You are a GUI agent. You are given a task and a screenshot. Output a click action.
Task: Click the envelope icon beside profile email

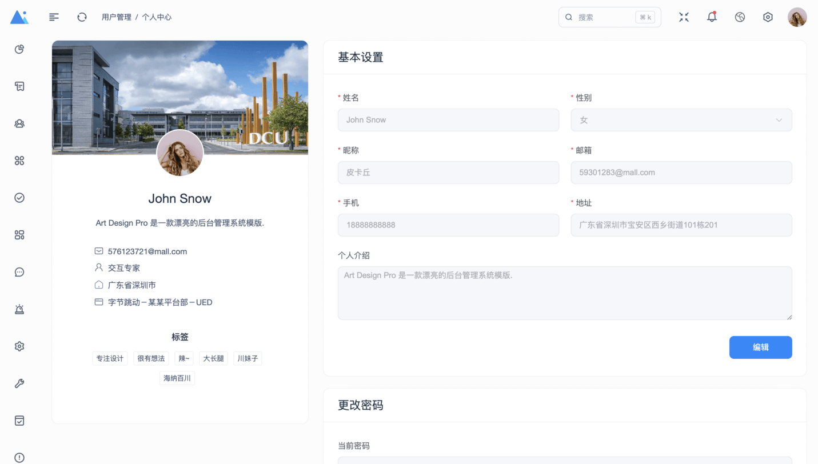click(x=99, y=251)
